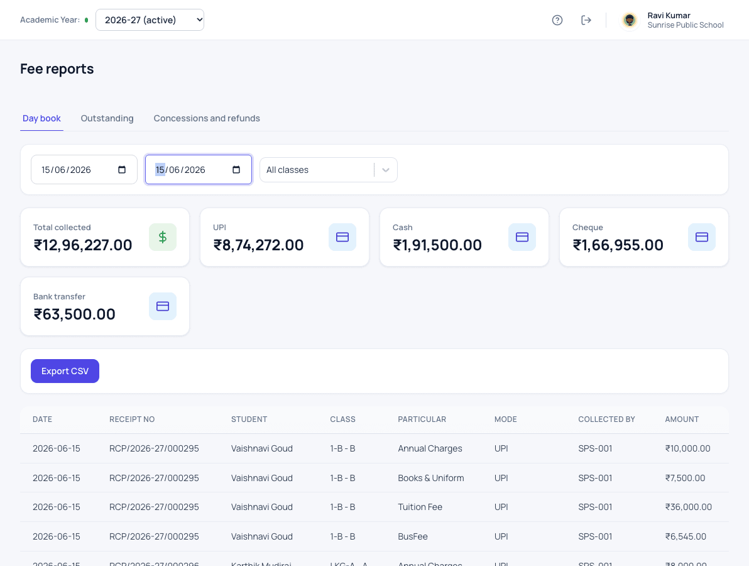Open calendar picker in the start date field
Image resolution: width=749 pixels, height=566 pixels.
point(122,170)
